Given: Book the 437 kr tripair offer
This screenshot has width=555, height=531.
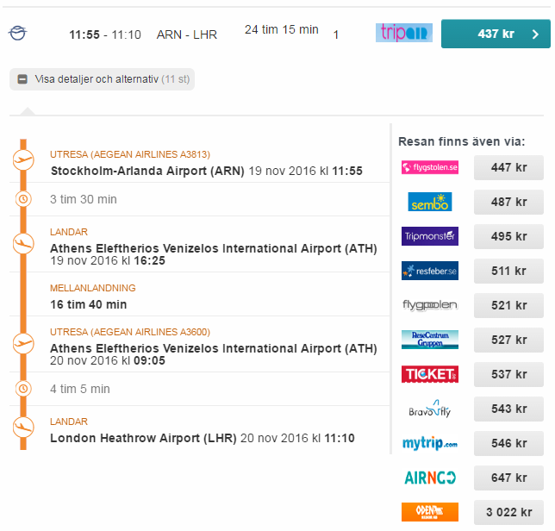Looking at the screenshot, I should 496,34.
